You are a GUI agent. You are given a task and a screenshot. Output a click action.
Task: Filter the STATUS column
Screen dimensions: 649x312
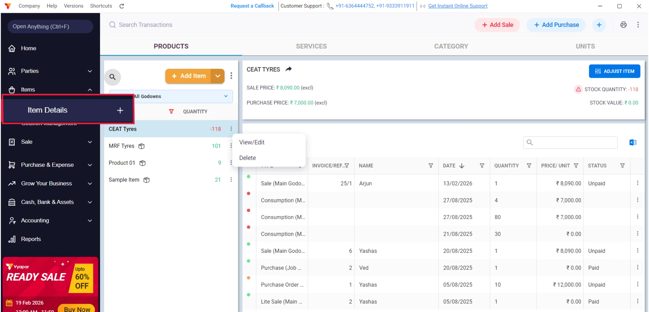pyautogui.click(x=622, y=166)
